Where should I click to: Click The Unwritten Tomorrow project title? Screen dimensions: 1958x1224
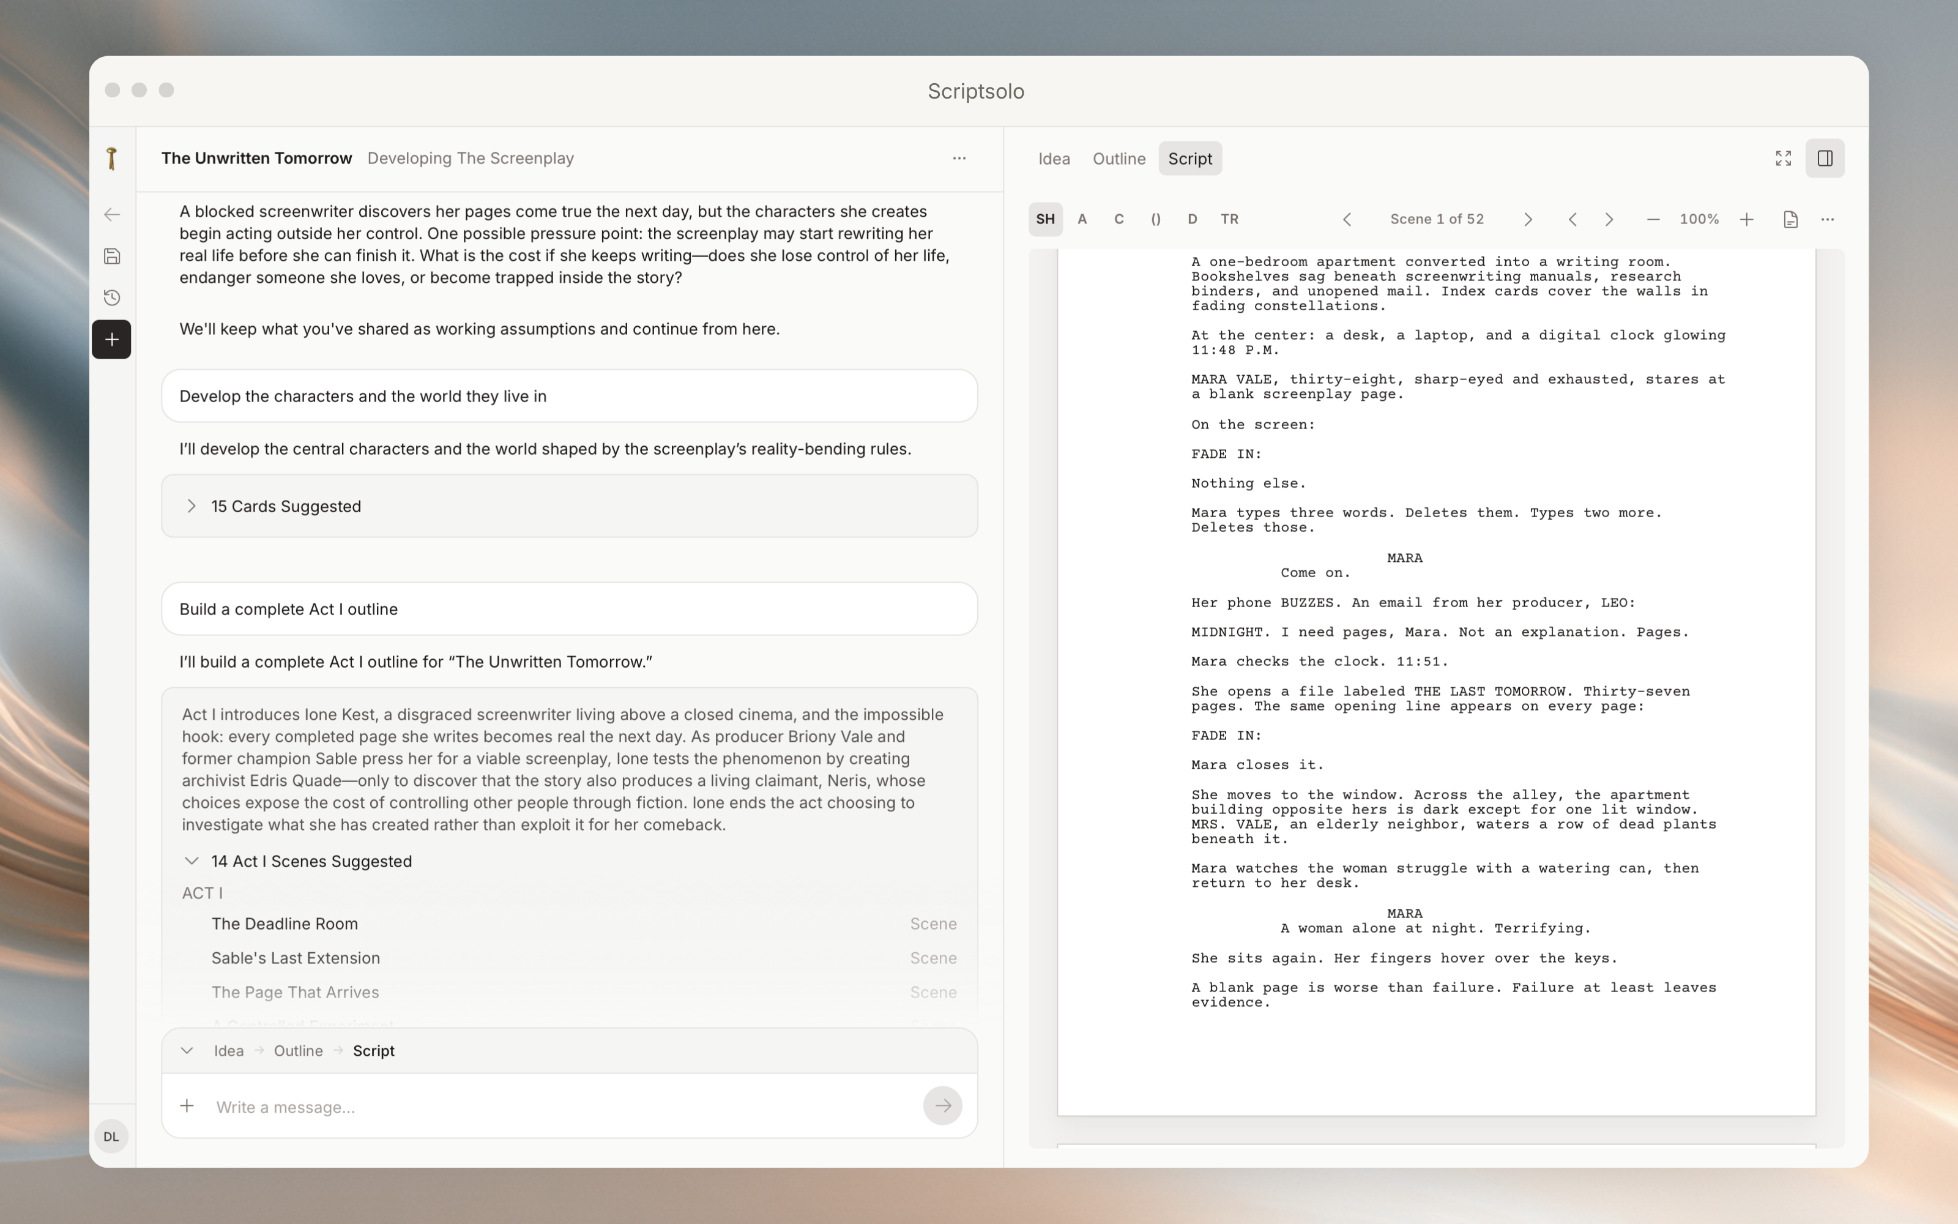point(256,158)
